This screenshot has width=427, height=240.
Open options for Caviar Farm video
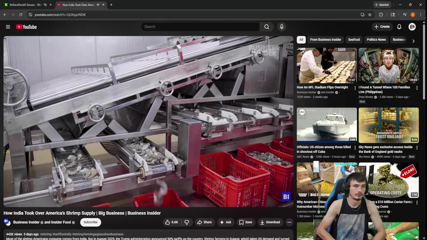(417, 203)
